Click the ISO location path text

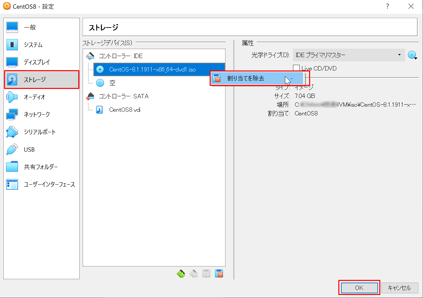[355, 105]
